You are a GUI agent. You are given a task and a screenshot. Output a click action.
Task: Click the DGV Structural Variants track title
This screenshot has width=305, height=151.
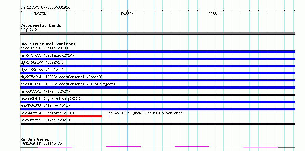pos(48,44)
